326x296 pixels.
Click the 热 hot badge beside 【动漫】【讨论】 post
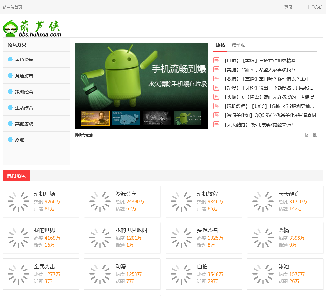pyautogui.click(x=216, y=88)
